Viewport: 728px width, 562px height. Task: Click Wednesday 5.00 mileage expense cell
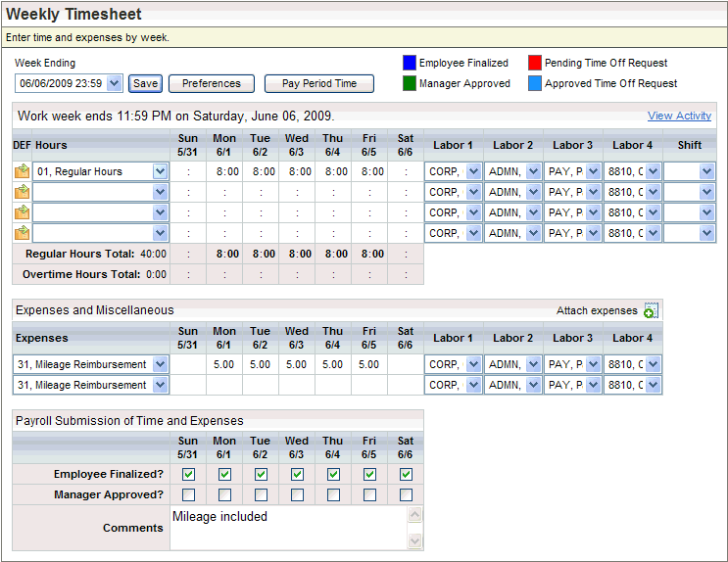(x=297, y=365)
